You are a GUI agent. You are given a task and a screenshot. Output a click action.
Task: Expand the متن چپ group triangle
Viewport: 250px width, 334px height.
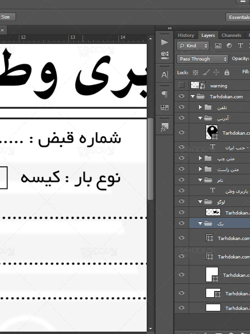[200, 158]
